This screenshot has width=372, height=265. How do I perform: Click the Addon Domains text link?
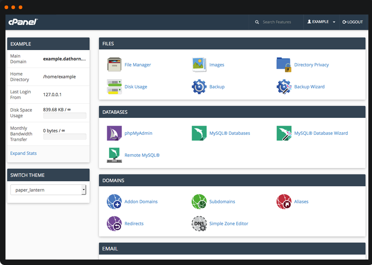[x=141, y=201]
